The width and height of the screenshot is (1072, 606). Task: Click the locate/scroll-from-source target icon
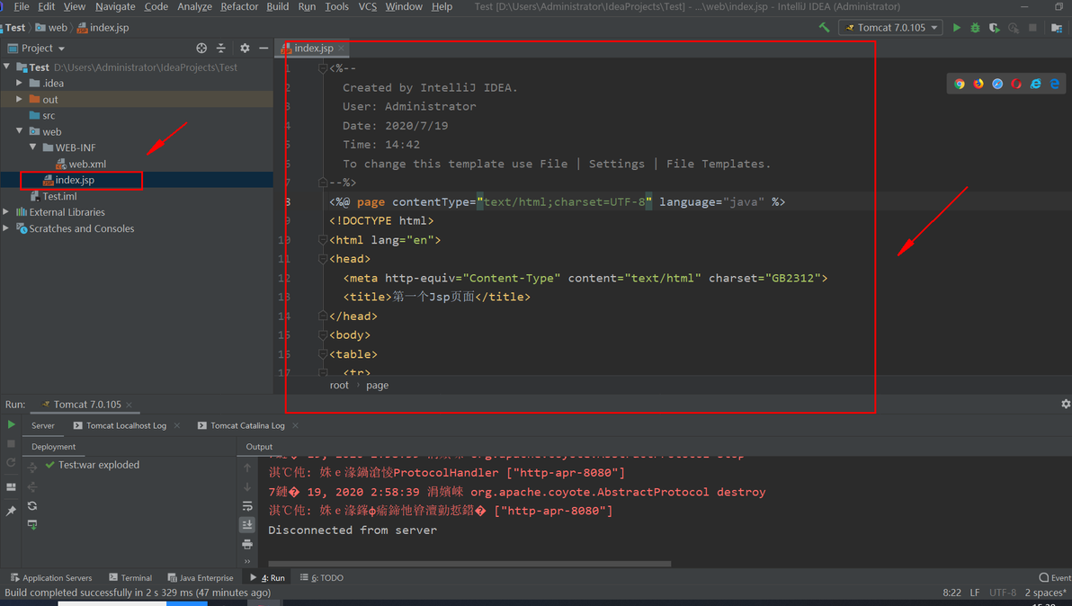[201, 48]
